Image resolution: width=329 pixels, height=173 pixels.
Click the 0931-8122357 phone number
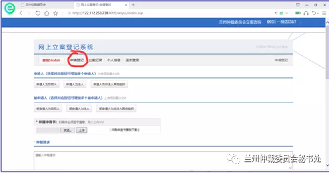click(x=281, y=22)
